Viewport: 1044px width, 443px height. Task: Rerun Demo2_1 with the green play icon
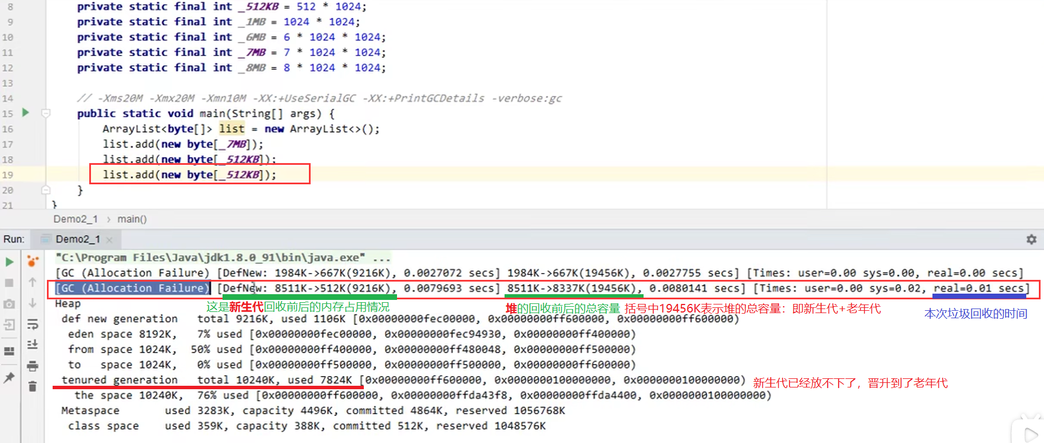point(9,262)
